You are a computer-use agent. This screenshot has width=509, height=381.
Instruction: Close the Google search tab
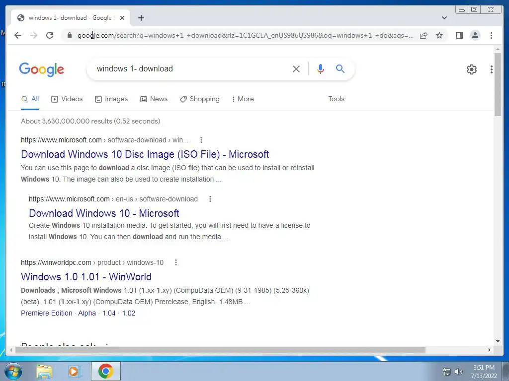122,18
